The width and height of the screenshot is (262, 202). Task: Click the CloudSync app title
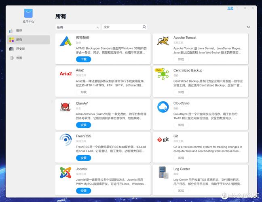coord(182,103)
